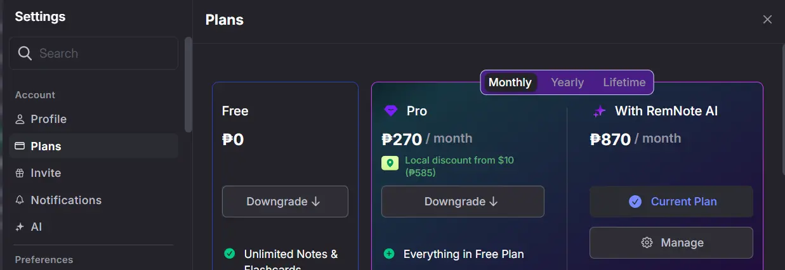Viewport: 785px width, 270px height.
Task: Click the gear icon on Manage button
Action: (x=647, y=243)
